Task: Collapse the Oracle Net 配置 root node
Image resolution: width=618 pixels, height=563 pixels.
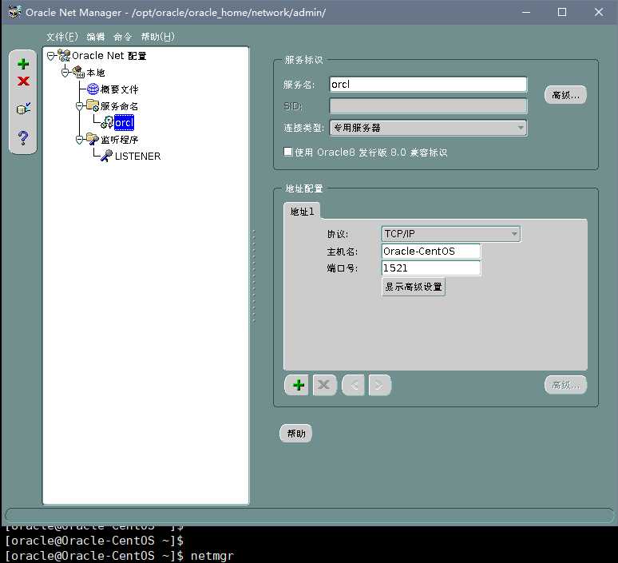Action: (51, 56)
